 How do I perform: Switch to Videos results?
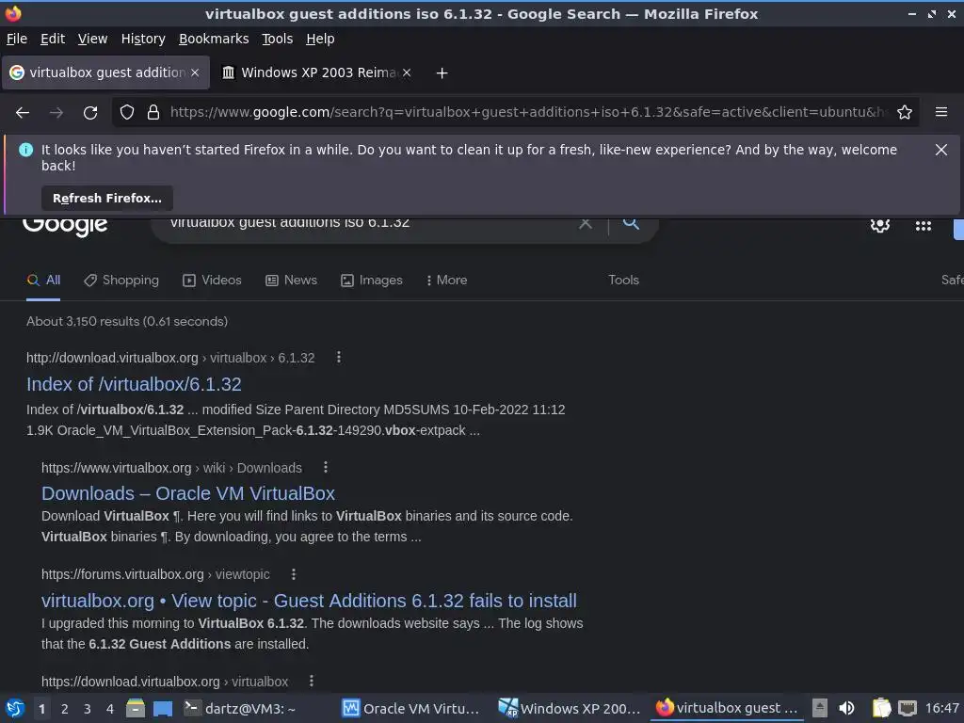click(212, 281)
